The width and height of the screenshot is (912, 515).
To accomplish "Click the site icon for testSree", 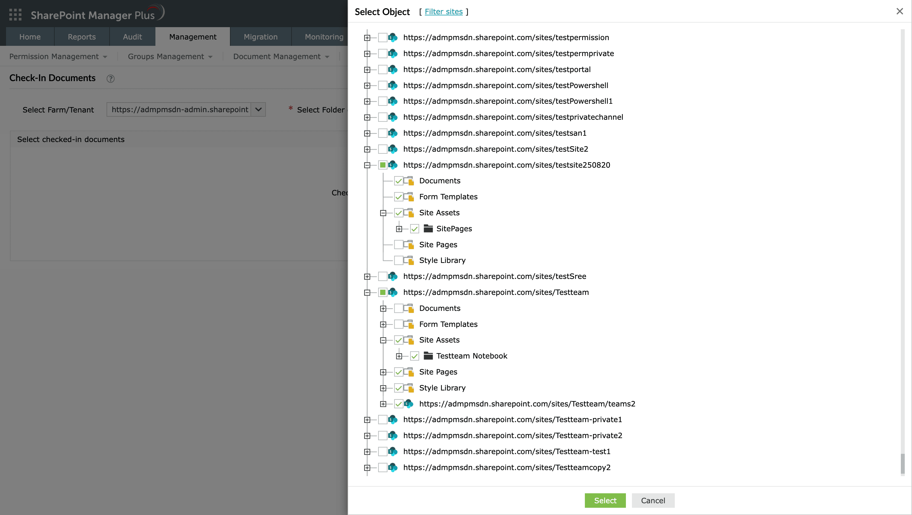I will click(x=393, y=276).
